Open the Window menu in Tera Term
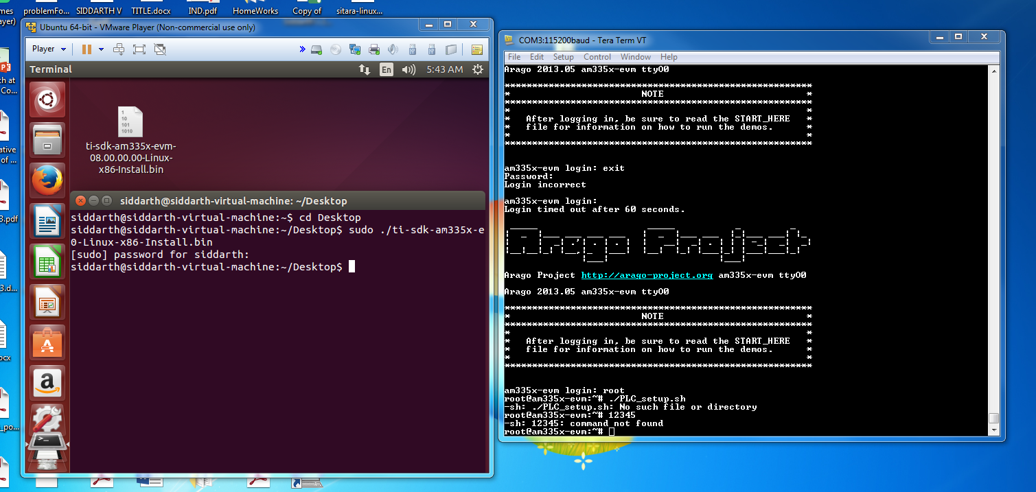The image size is (1036, 492). pos(636,57)
